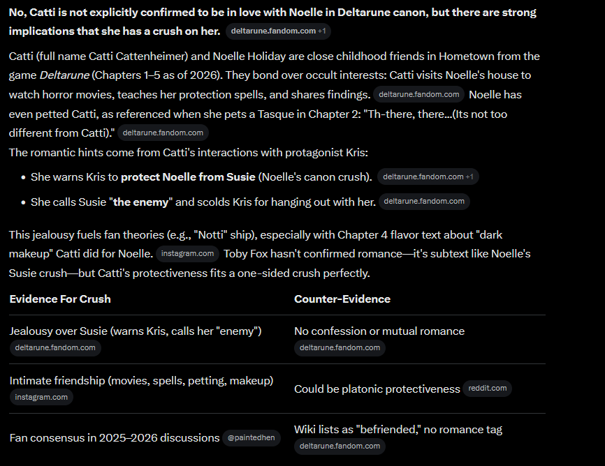This screenshot has width=605, height=466.
Task: Open the fandom citation under 'No confession or mutual romance'
Action: (x=340, y=347)
